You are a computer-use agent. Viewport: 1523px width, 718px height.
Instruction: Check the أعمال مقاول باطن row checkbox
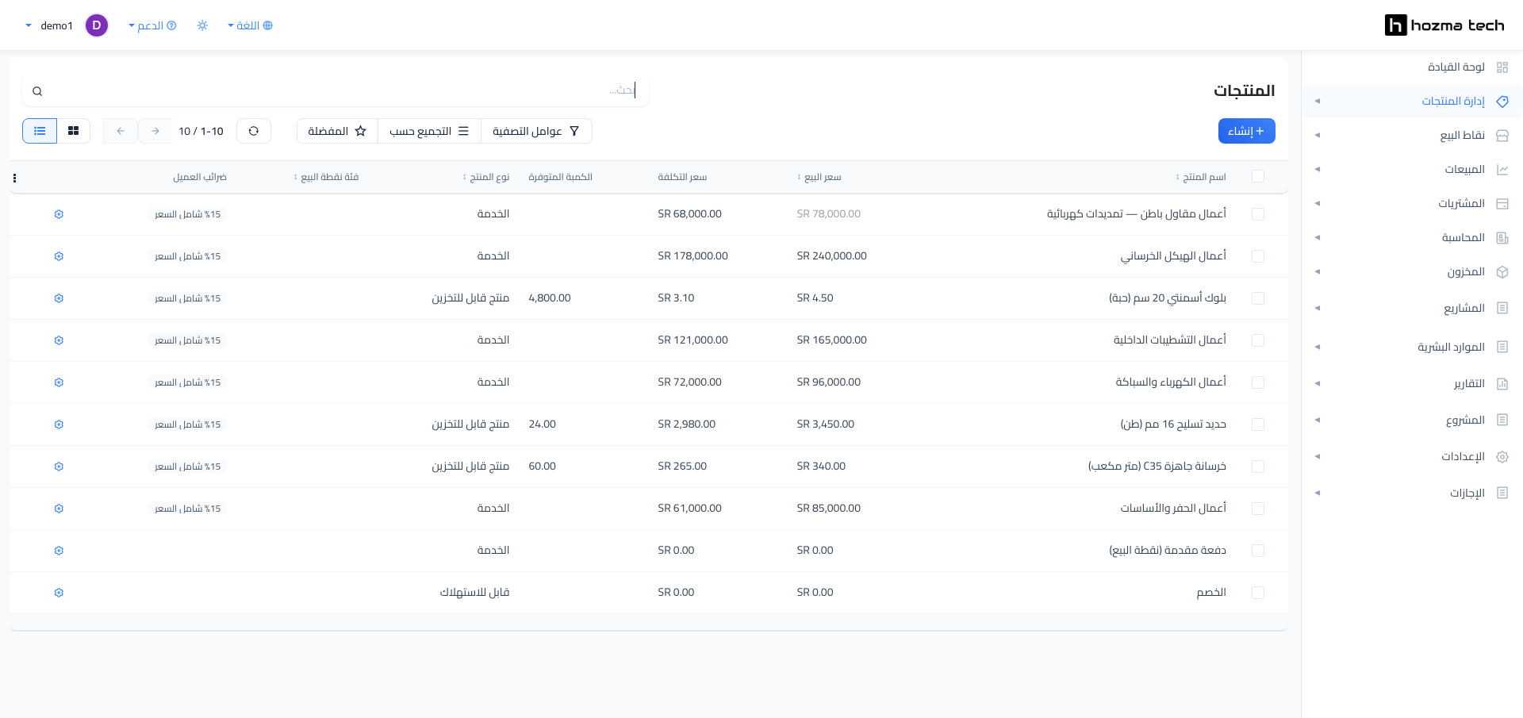pyautogui.click(x=1258, y=214)
